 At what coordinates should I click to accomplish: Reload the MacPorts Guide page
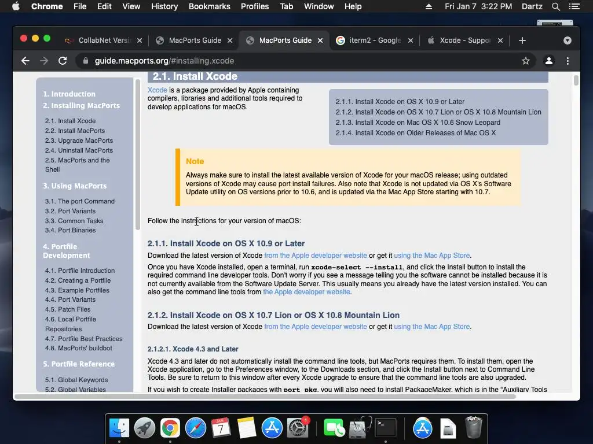pos(63,61)
